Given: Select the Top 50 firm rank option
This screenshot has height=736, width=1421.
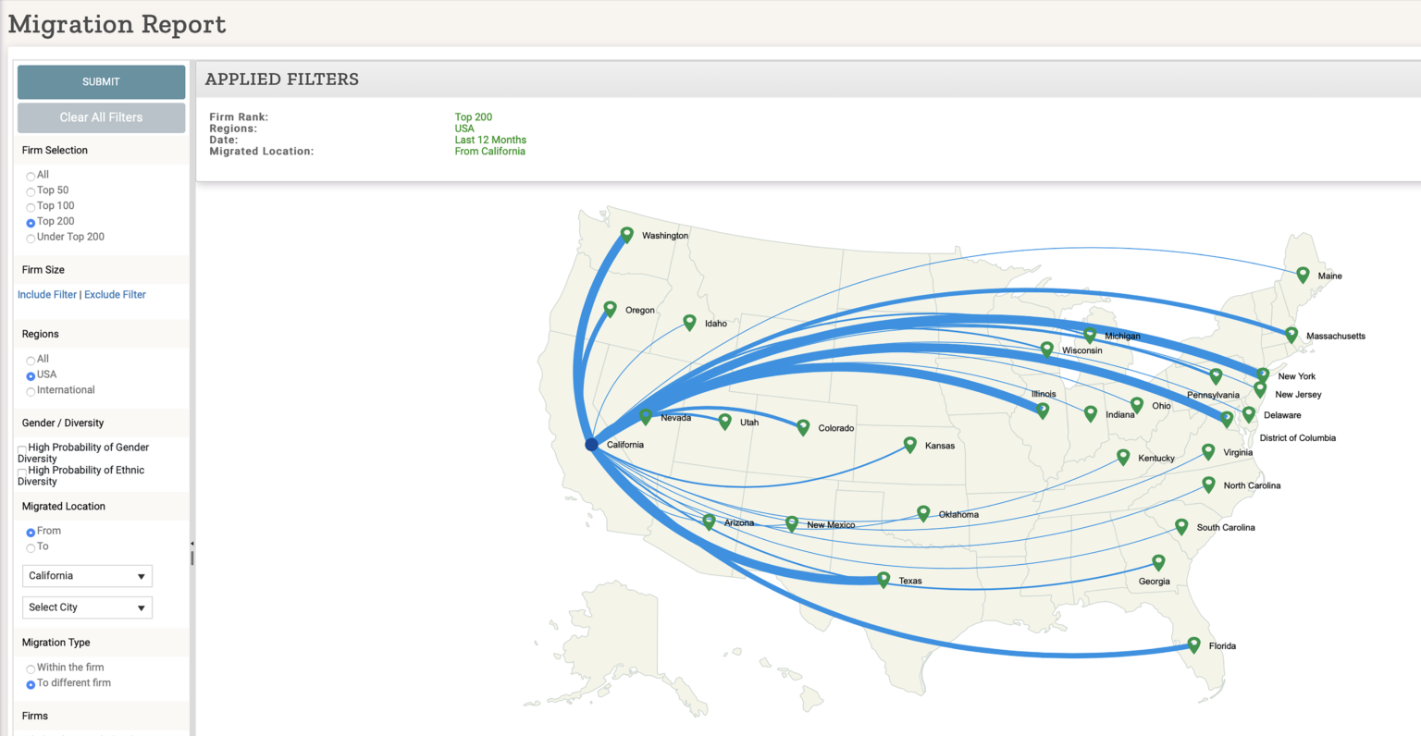Looking at the screenshot, I should (31, 190).
